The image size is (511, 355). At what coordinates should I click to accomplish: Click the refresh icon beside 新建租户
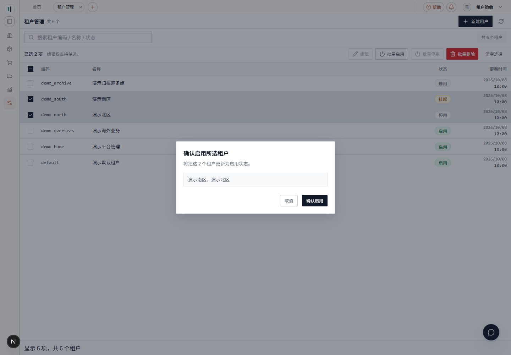(501, 21)
